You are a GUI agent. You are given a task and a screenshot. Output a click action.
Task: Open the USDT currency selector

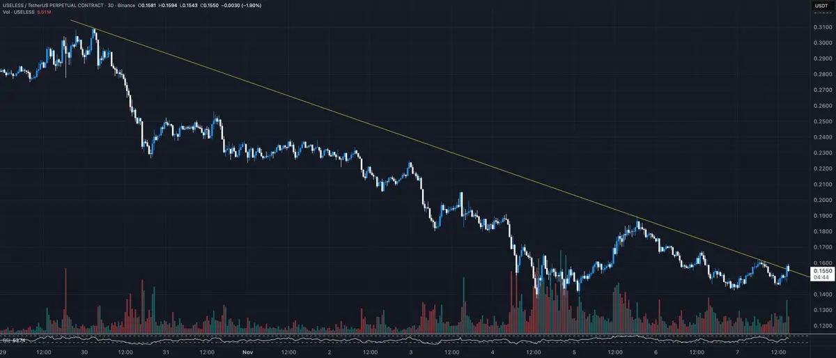tap(823, 7)
